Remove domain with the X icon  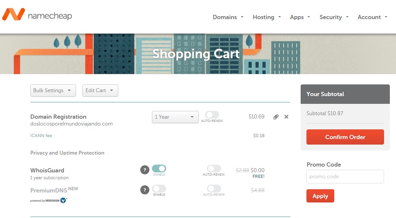(x=286, y=117)
